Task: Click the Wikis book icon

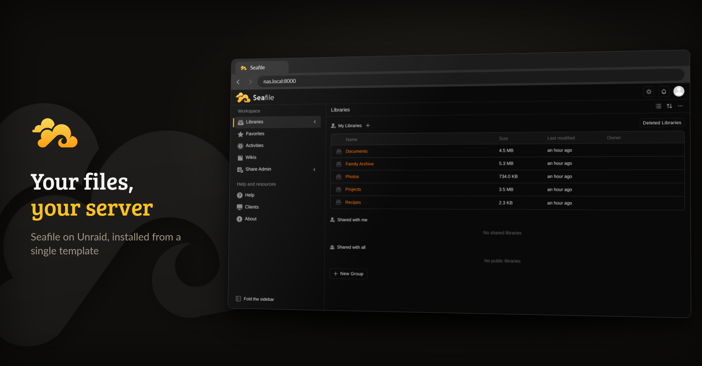Action: 240,158
